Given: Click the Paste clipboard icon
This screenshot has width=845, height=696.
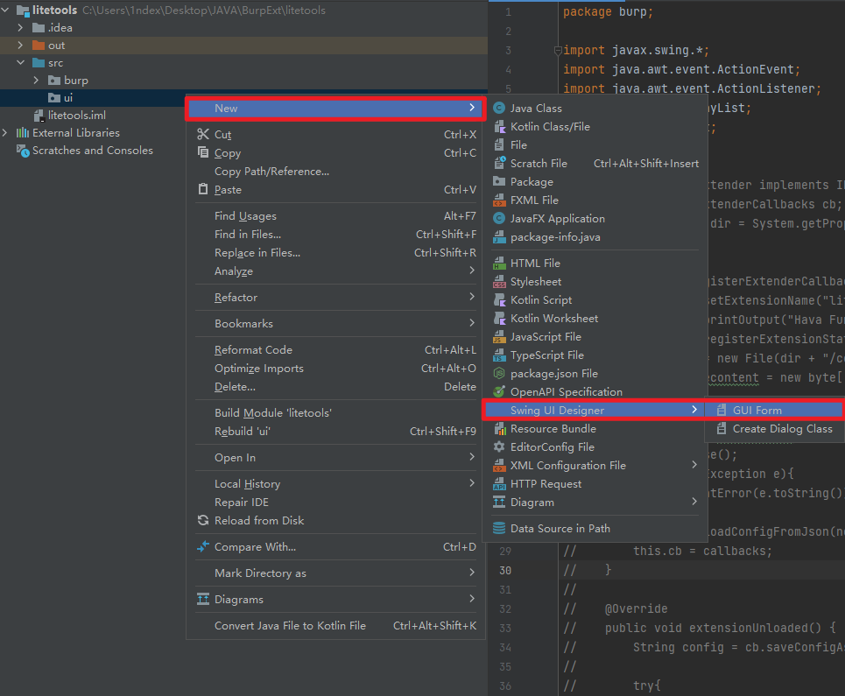Looking at the screenshot, I should tap(203, 189).
